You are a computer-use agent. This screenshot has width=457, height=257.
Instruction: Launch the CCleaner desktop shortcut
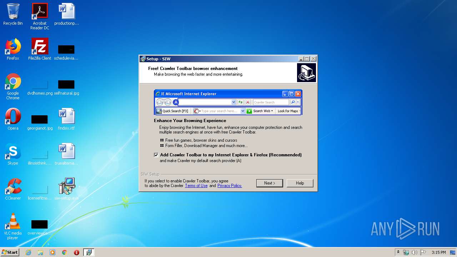coord(13,189)
